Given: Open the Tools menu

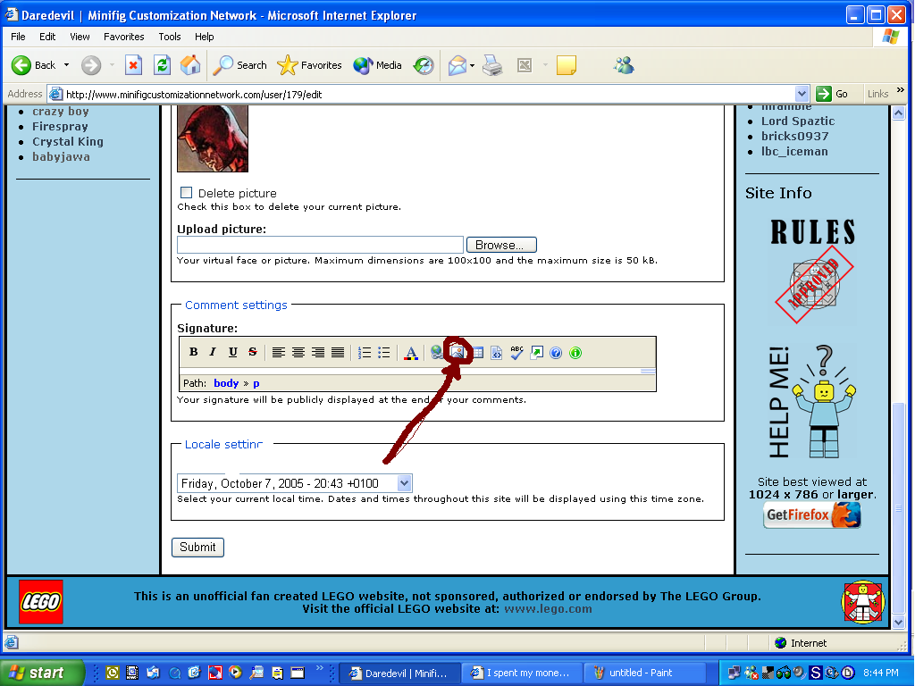Looking at the screenshot, I should coord(169,36).
